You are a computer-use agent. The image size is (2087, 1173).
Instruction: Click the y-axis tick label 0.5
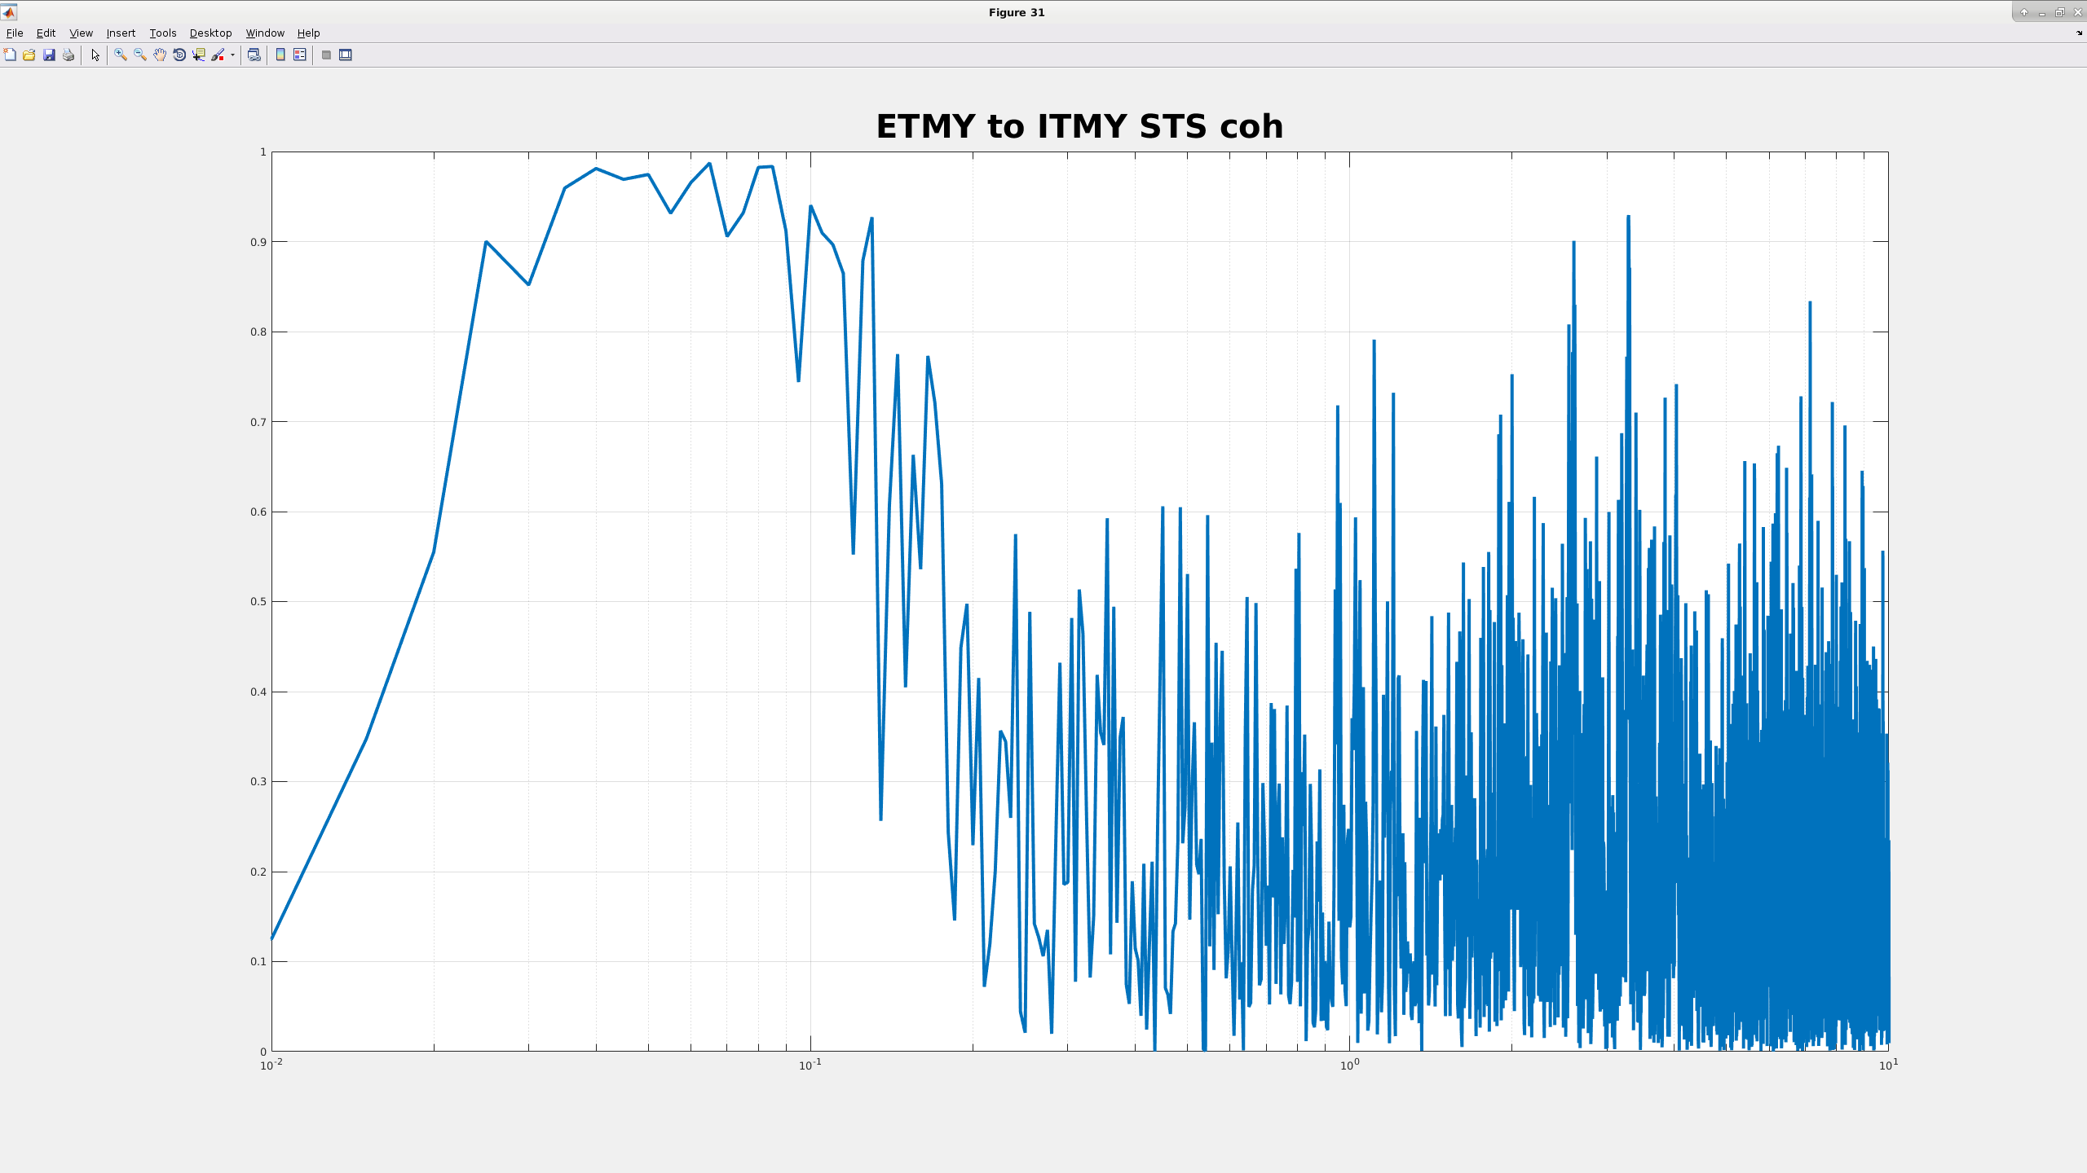click(258, 602)
